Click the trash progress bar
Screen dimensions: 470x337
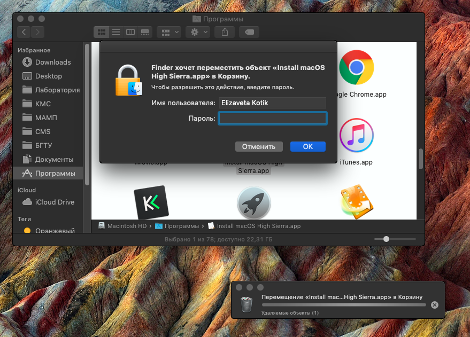[x=344, y=304]
